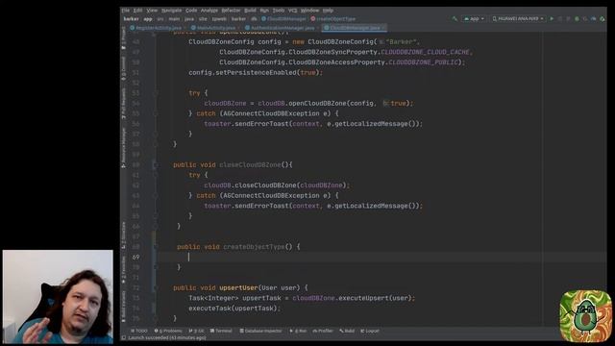Click gutter line number 69
The image size is (615, 346).
[x=135, y=257]
